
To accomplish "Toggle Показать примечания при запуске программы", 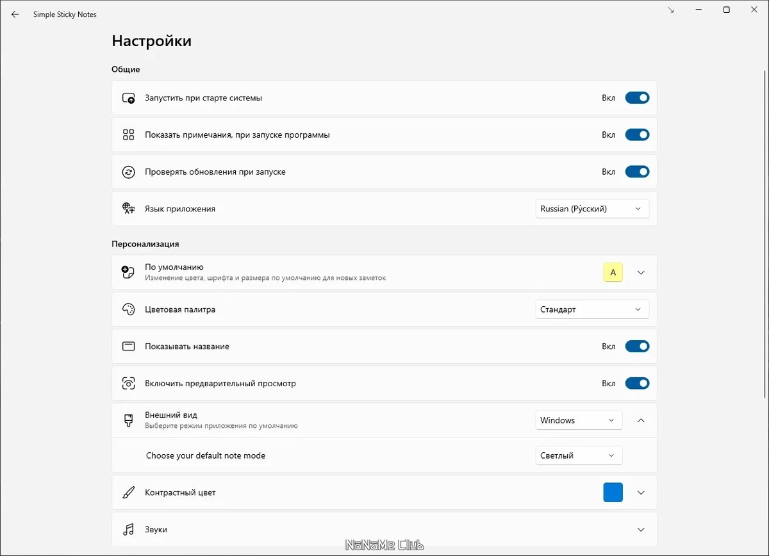I will [x=637, y=135].
